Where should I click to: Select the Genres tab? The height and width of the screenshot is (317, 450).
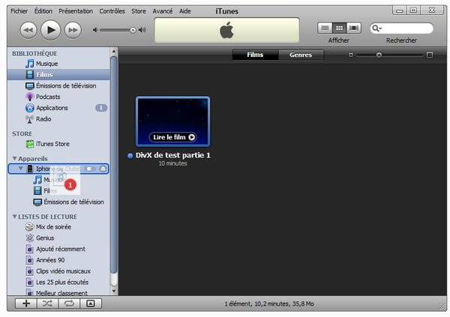tap(301, 55)
